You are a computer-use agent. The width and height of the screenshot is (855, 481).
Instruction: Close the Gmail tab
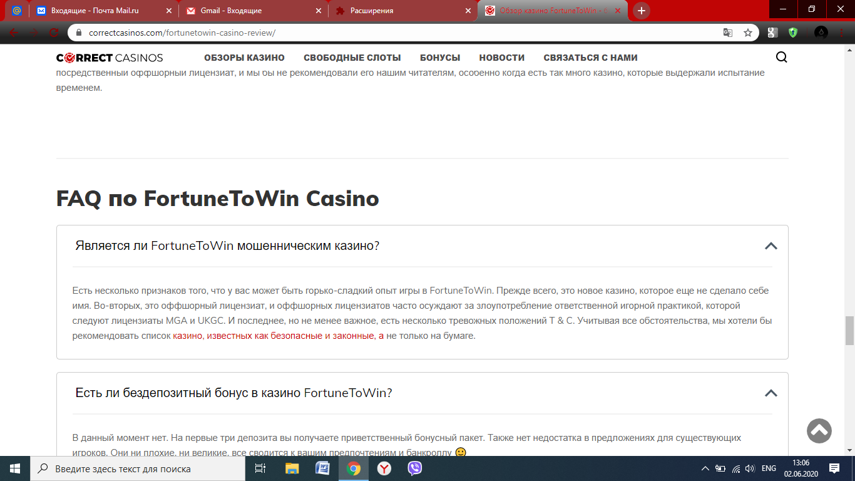tap(319, 11)
